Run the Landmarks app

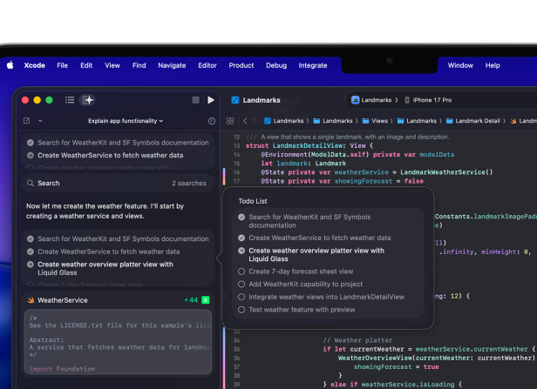pos(211,100)
